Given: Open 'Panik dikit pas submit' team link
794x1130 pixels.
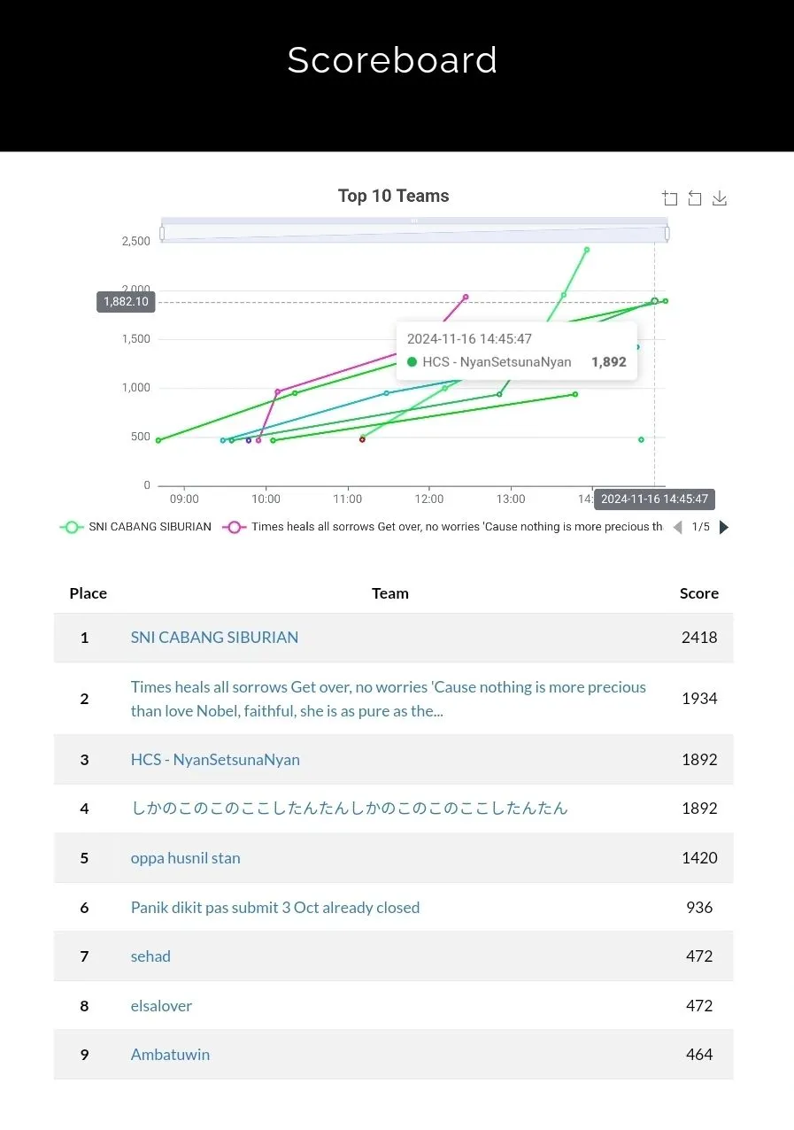Looking at the screenshot, I should click(274, 908).
